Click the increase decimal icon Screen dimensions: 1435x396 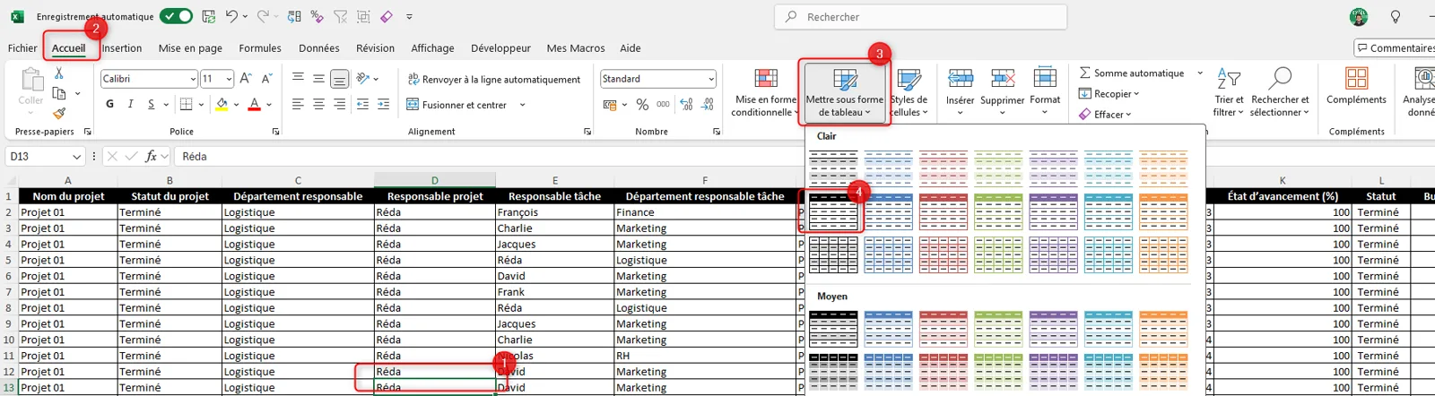(x=686, y=104)
